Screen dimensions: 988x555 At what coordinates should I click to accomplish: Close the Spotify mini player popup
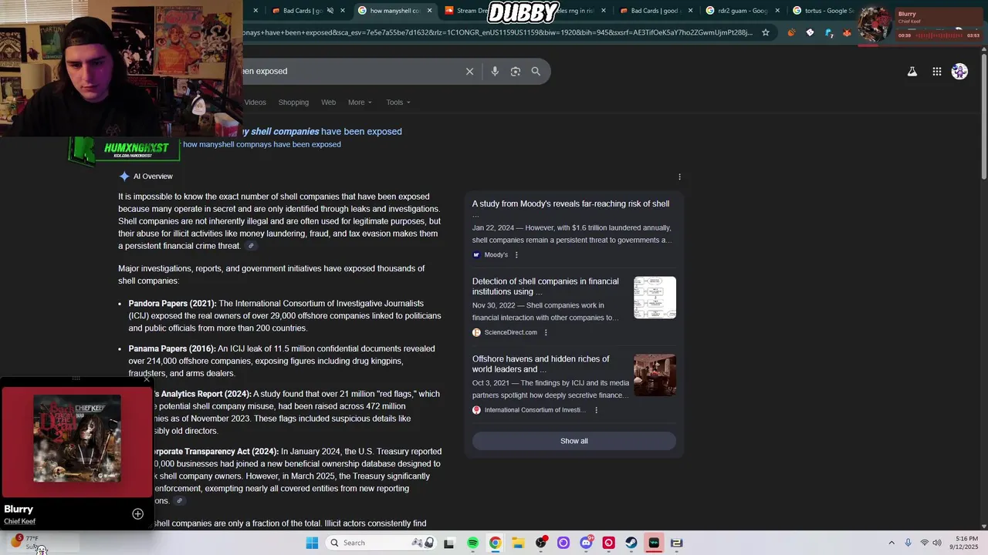147,378
